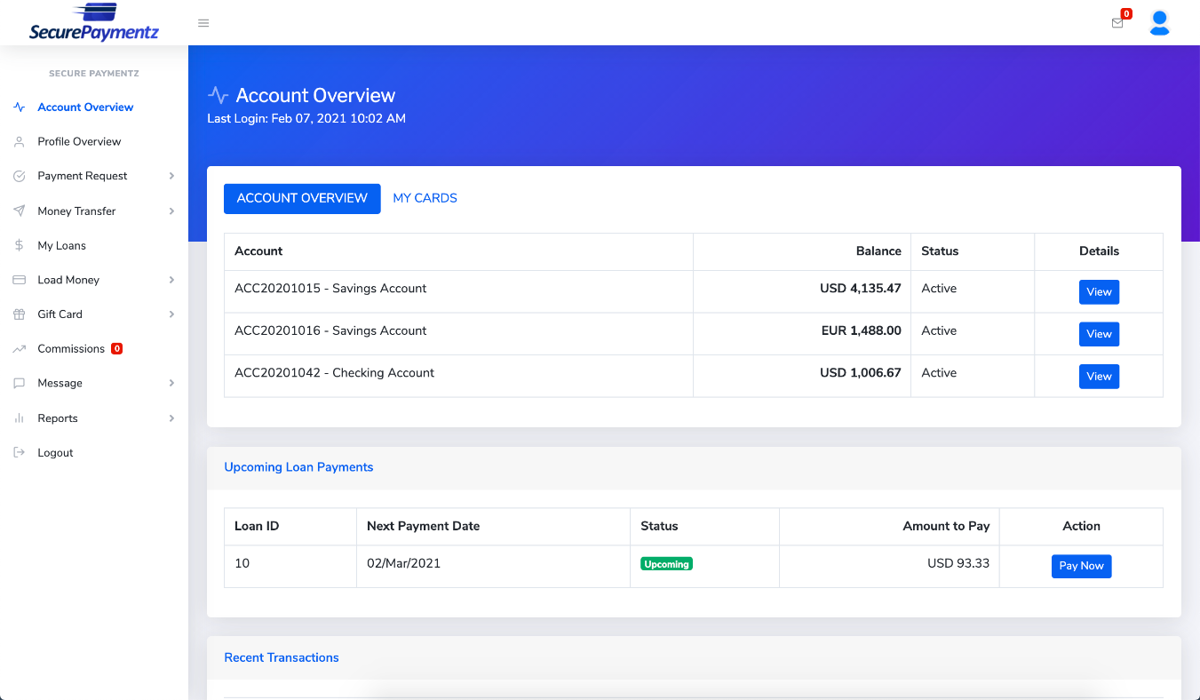Switch to the MY CARDS tab
The height and width of the screenshot is (700, 1200).
click(x=425, y=198)
